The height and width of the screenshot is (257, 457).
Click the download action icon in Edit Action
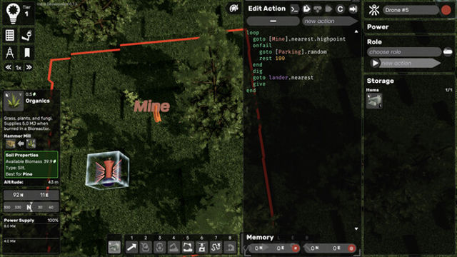(x=317, y=9)
